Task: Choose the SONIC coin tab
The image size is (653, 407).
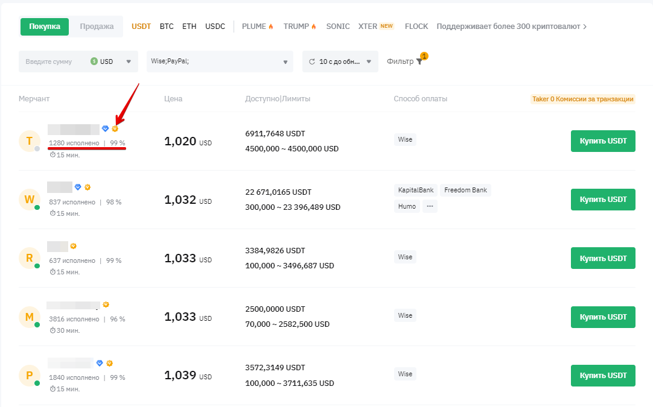Action: pos(338,26)
